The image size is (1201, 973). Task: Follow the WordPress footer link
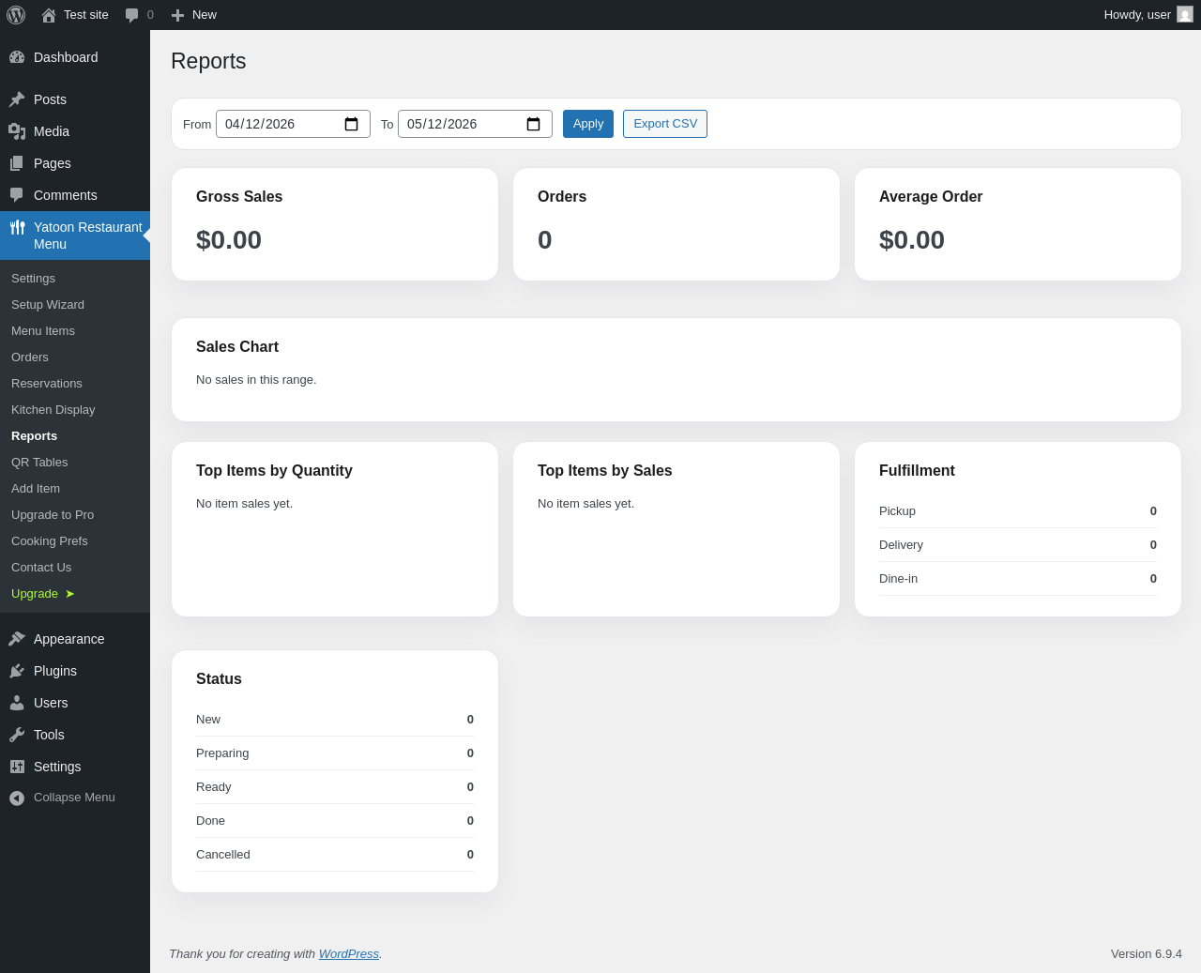[x=349, y=953]
